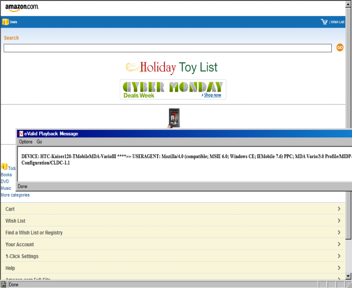Open the 1-Click Settings menu row

click(173, 256)
